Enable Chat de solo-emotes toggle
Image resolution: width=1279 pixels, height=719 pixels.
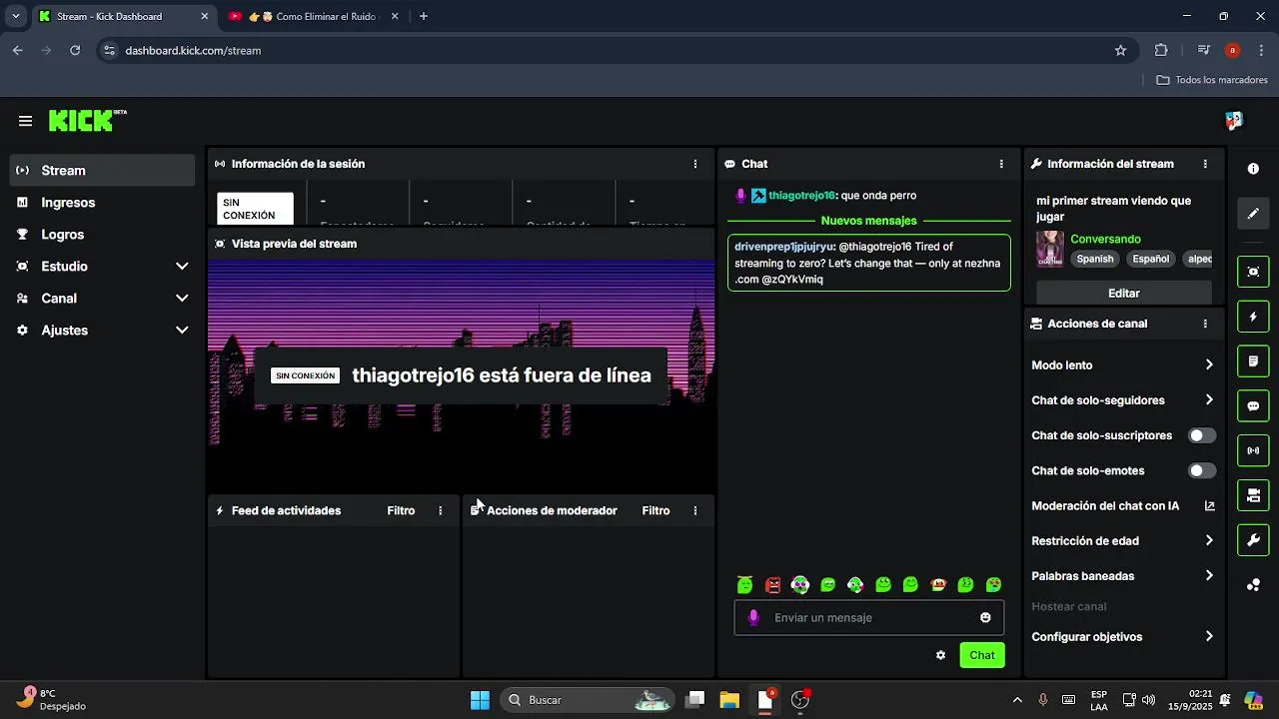1202,470
